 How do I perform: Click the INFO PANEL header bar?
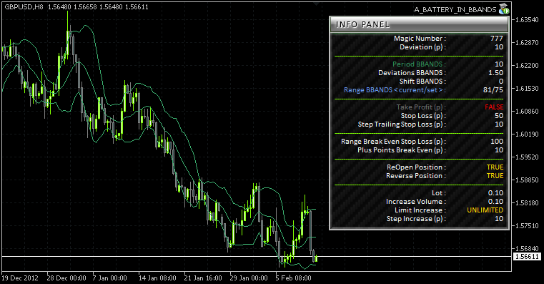tap(419, 24)
